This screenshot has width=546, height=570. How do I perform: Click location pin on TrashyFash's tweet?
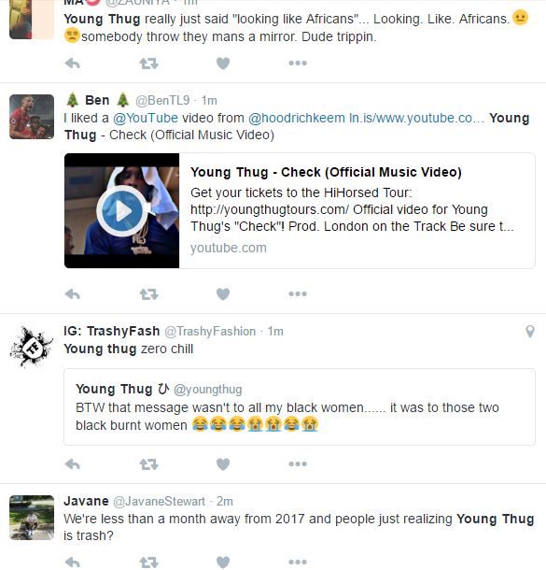[x=530, y=331]
